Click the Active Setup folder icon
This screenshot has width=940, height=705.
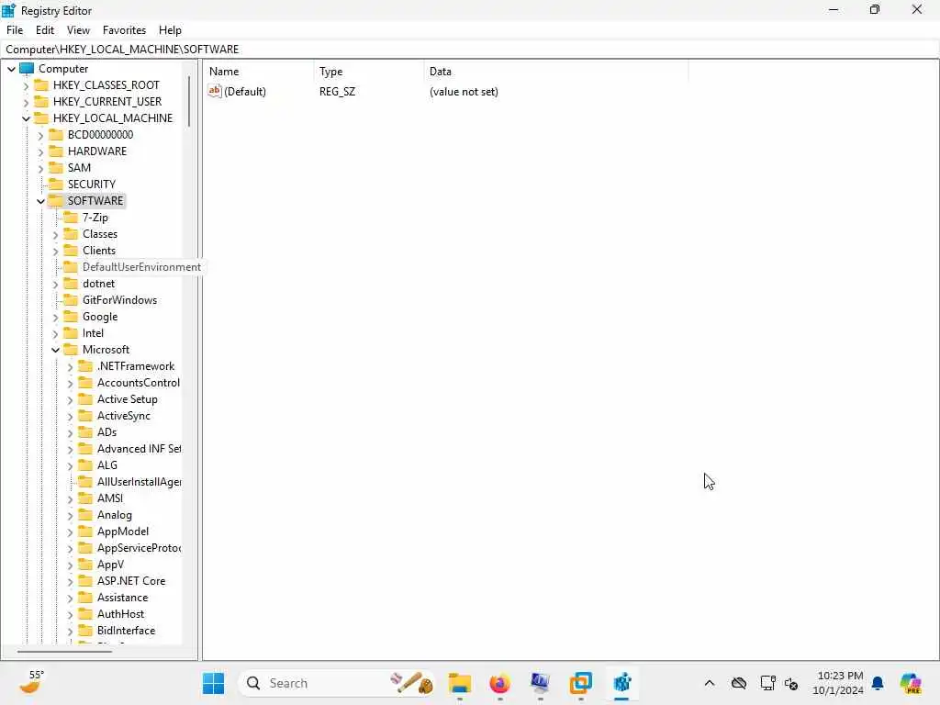click(85, 398)
